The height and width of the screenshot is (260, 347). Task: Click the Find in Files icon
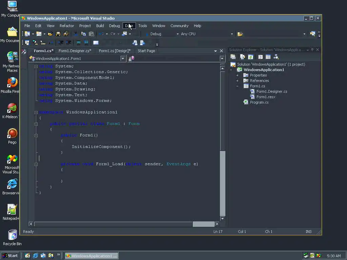(240, 34)
